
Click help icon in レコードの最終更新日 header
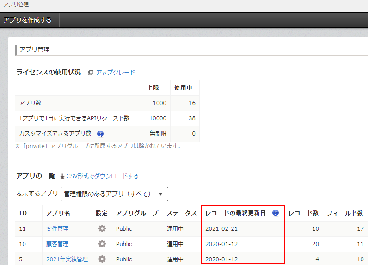pos(275,213)
